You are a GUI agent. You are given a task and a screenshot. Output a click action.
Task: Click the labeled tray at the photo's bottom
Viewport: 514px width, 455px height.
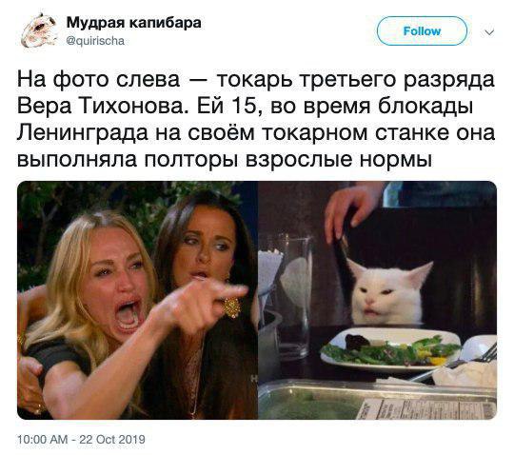377,400
